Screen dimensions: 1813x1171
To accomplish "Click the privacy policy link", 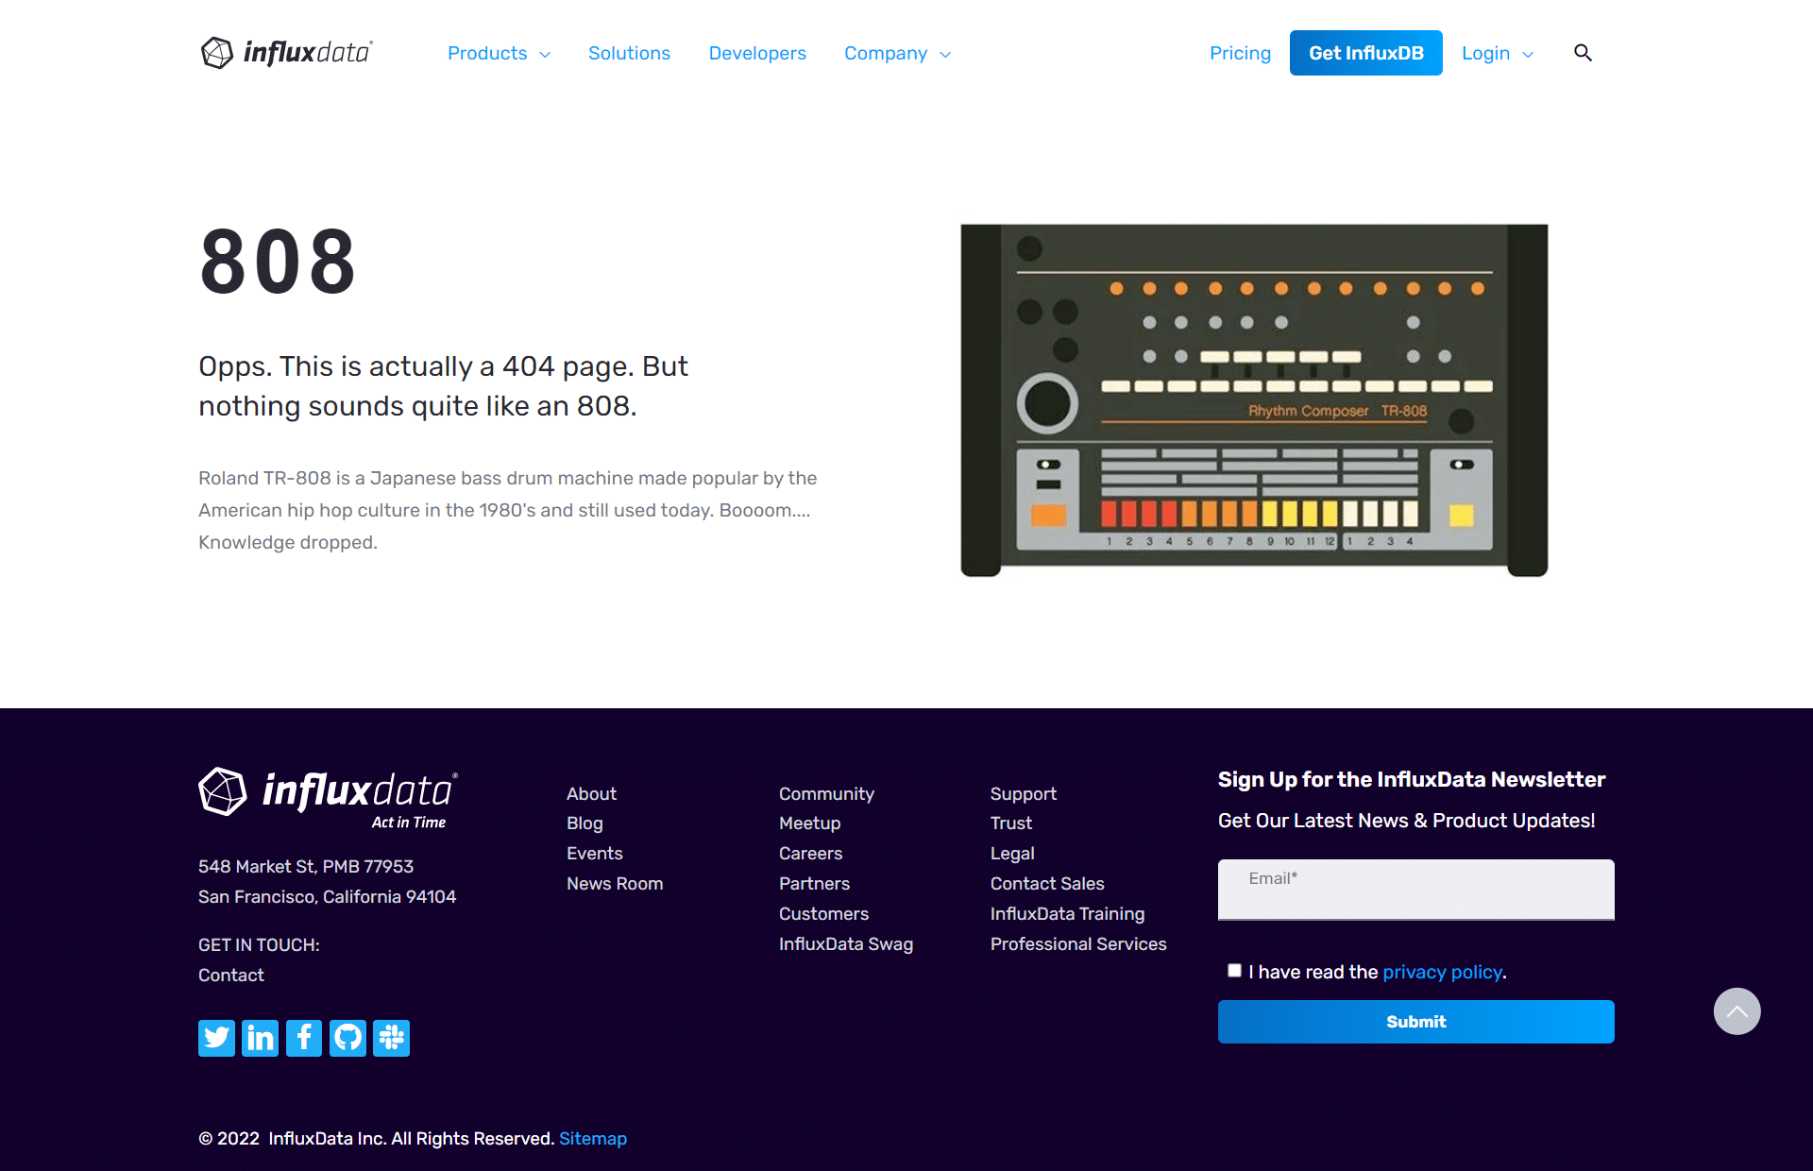I will point(1442,972).
